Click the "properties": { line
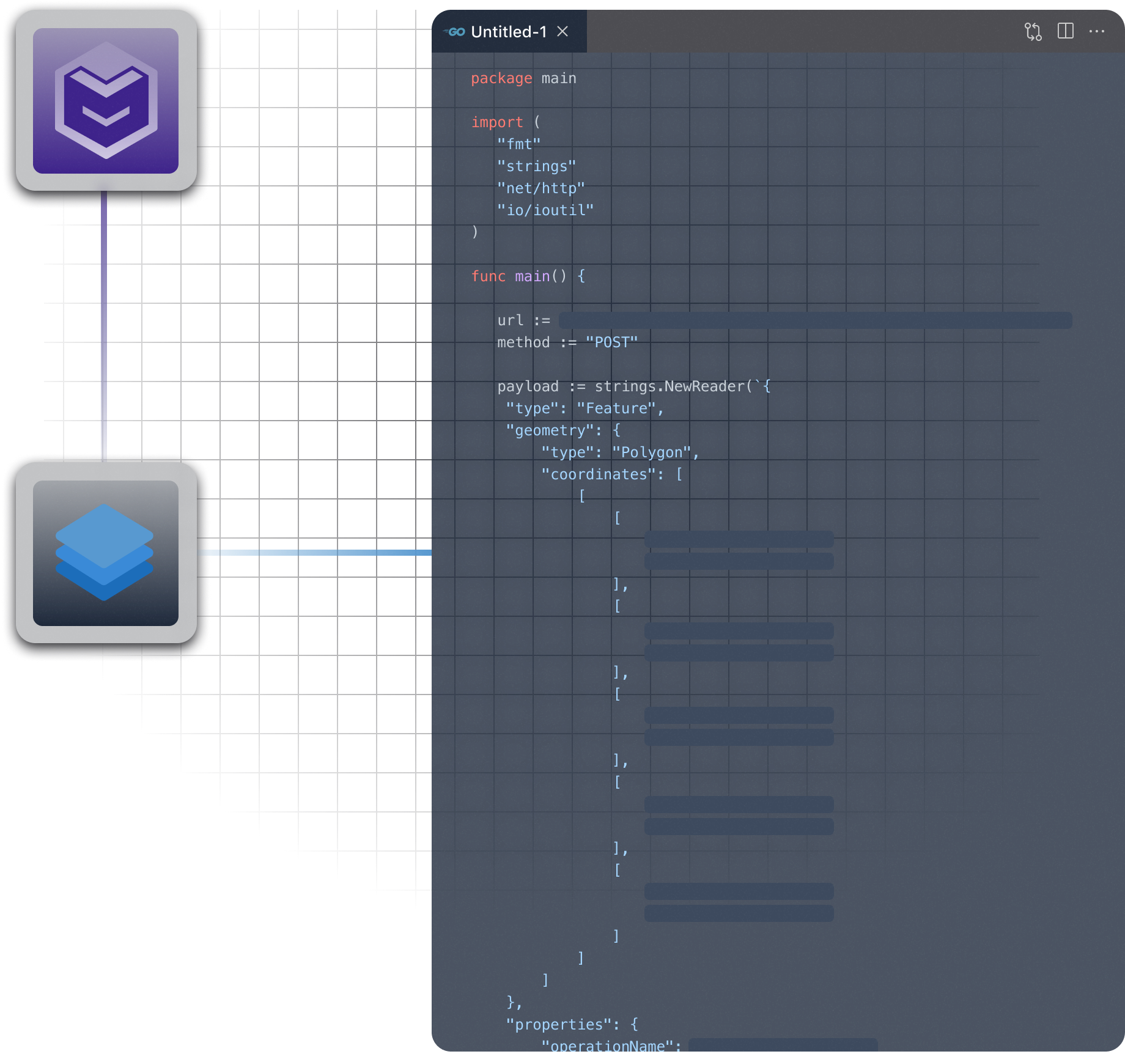 coord(572,1025)
